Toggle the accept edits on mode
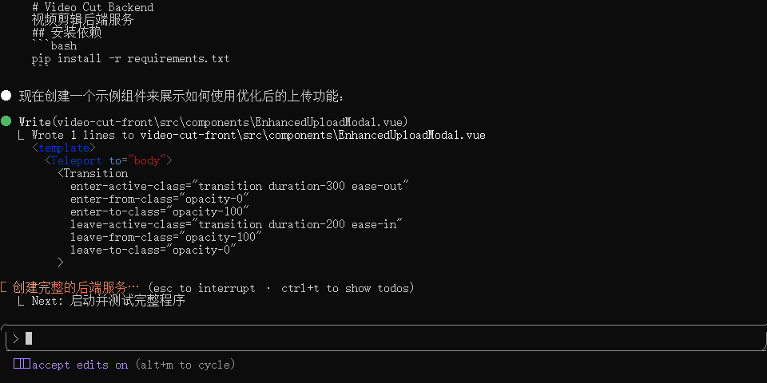767x383 pixels. click(80, 365)
